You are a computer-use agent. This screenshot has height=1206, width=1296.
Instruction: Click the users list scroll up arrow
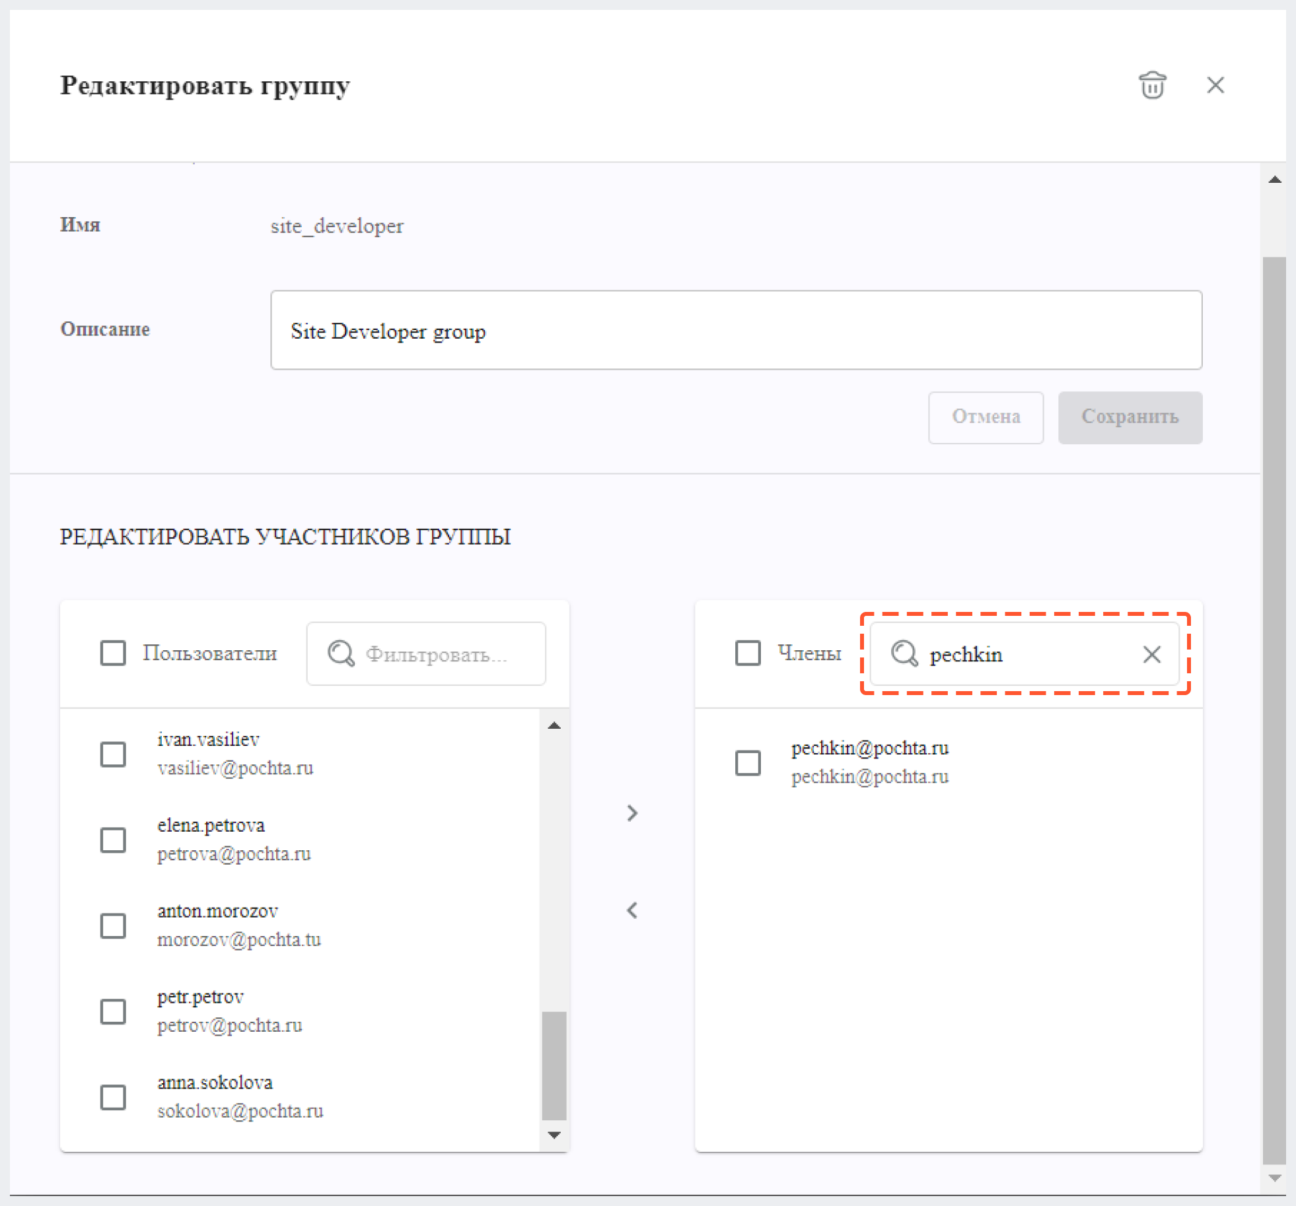(554, 725)
